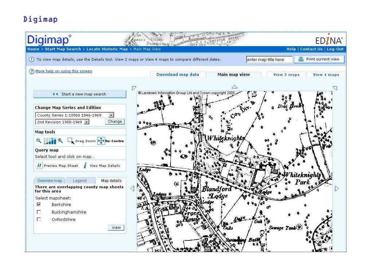Click the Oxfordshire mapsheet label

point(63,219)
